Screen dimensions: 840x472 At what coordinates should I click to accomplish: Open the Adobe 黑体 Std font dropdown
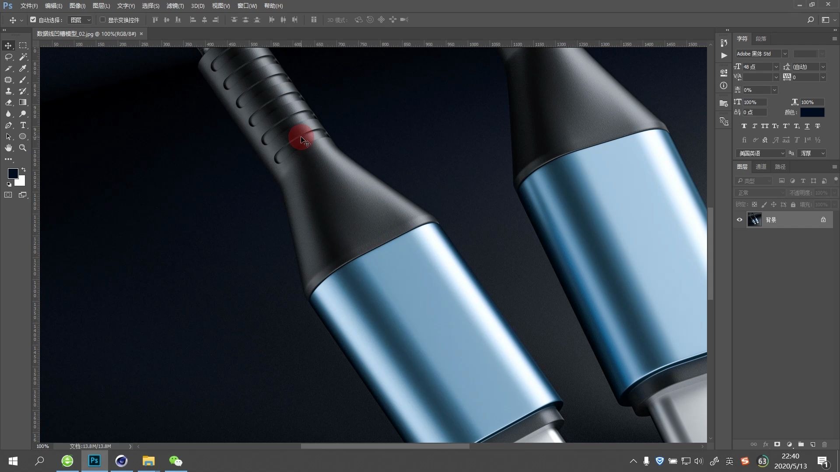[x=785, y=54]
